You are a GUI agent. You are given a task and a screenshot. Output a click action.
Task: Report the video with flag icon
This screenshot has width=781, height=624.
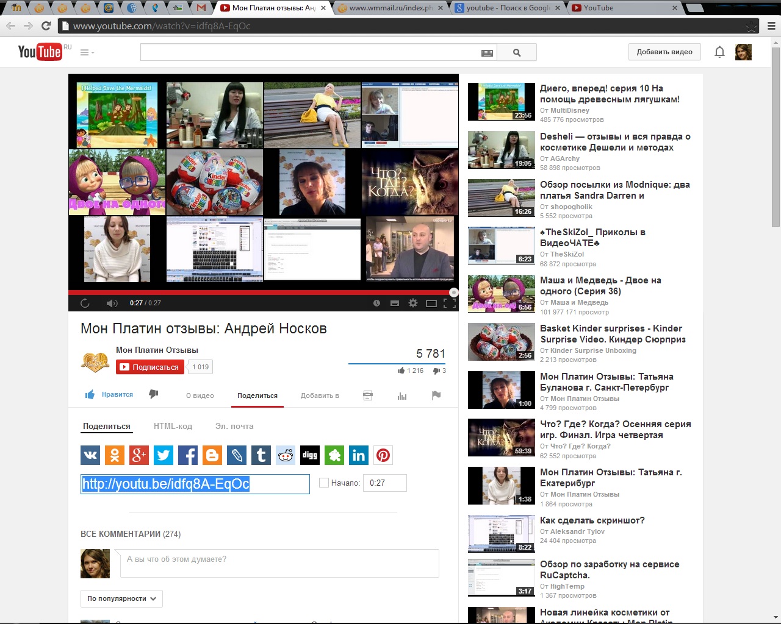tap(436, 395)
